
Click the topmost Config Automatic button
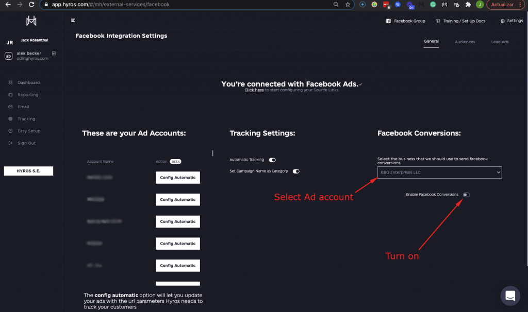tap(178, 178)
